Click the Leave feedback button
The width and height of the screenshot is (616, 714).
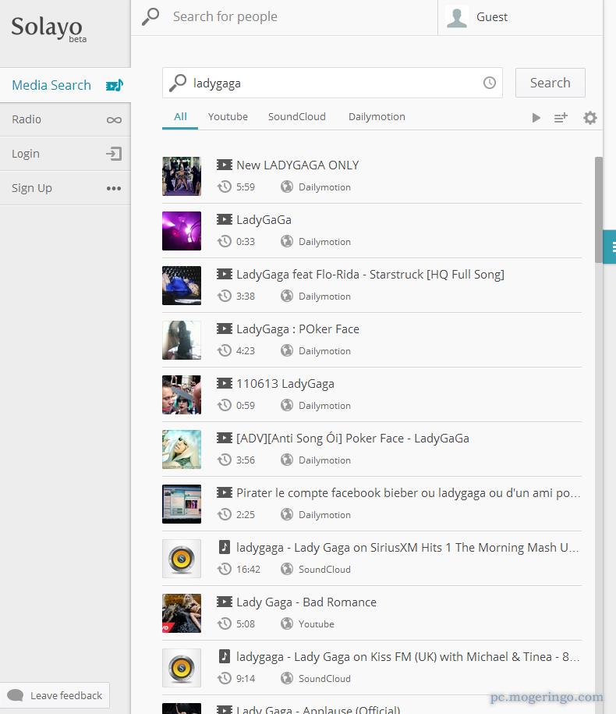click(x=55, y=695)
